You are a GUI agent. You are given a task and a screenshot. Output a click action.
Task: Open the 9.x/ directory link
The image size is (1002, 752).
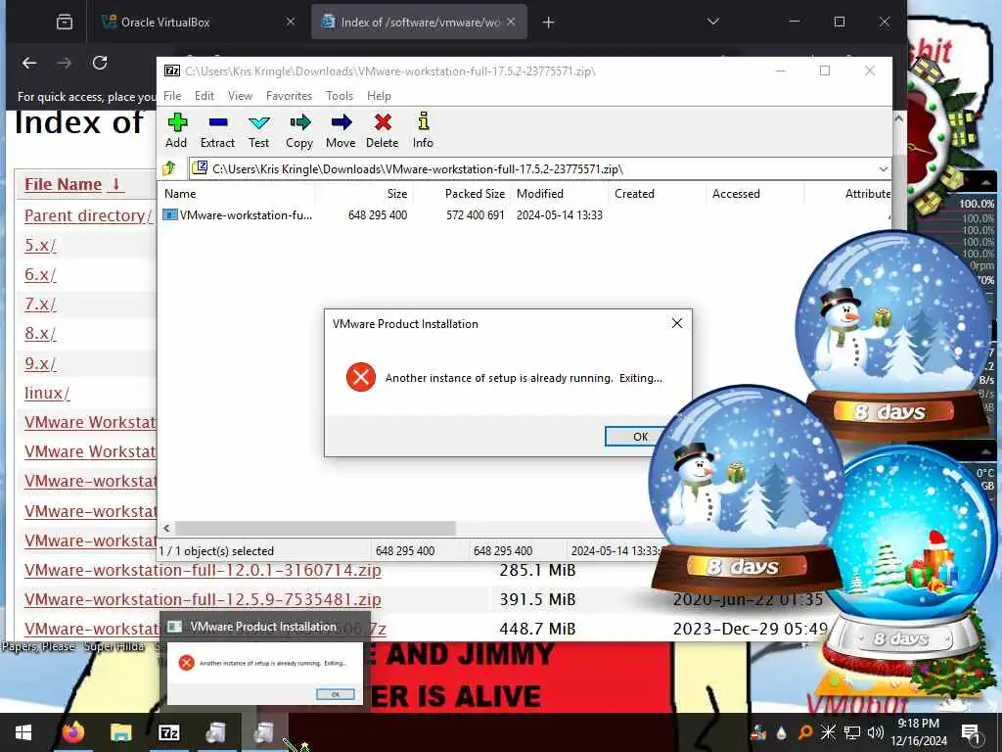click(40, 363)
